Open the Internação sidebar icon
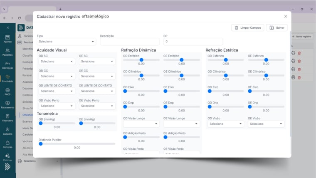 (7, 65)
